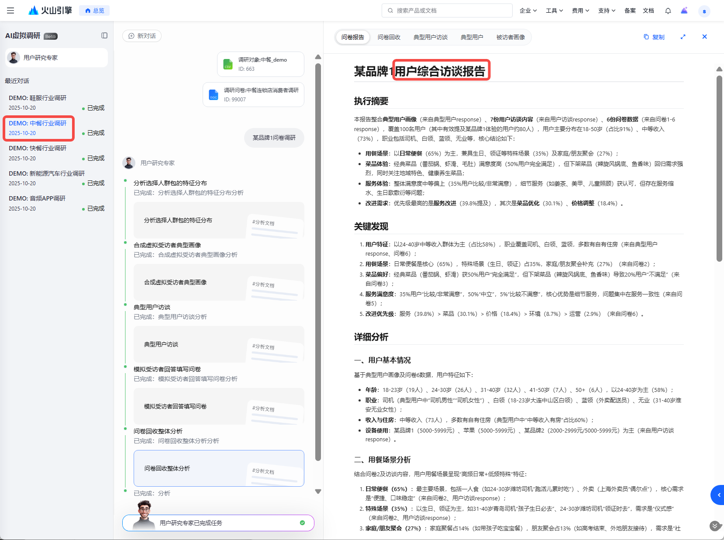Open DEMO: 快餐行业调研 conversation
This screenshot has width=724, height=540.
[56, 153]
